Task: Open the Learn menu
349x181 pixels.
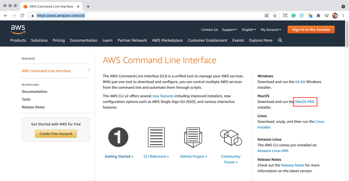Action: point(107,40)
